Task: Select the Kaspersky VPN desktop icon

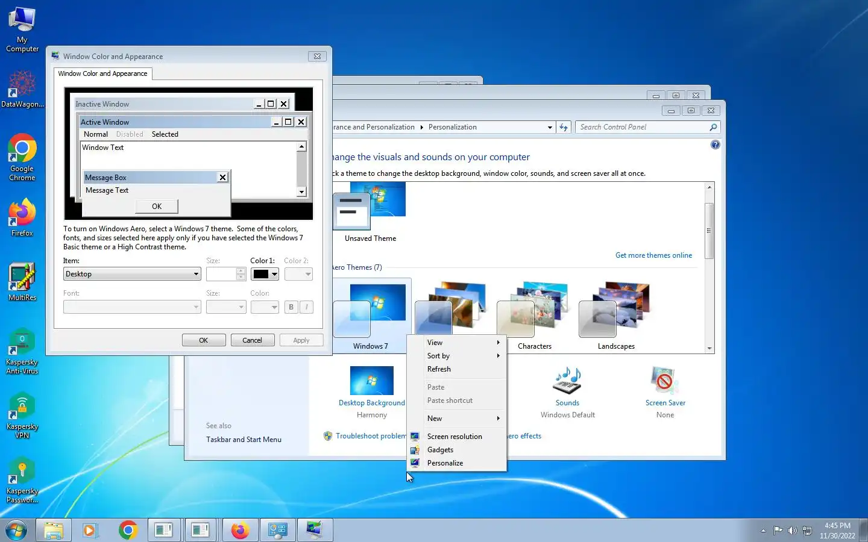Action: [22, 416]
